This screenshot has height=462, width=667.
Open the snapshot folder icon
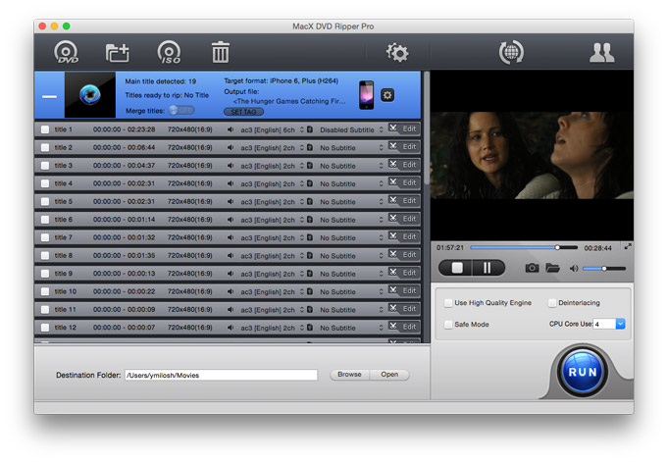pyautogui.click(x=553, y=268)
